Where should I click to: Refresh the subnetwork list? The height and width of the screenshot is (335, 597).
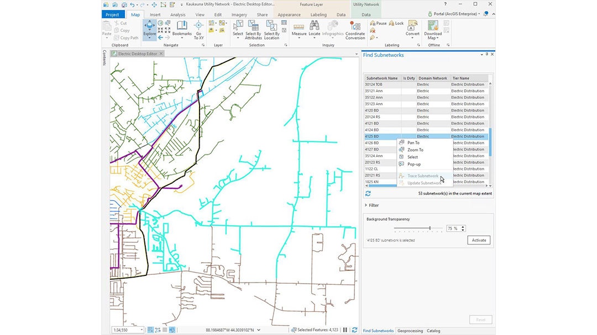(x=368, y=194)
